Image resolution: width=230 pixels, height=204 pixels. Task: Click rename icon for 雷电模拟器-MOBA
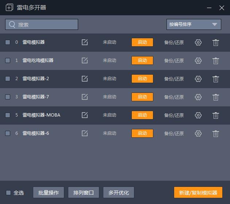point(85,115)
